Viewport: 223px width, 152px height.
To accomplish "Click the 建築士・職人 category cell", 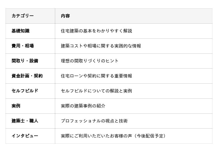I will coord(25,121).
